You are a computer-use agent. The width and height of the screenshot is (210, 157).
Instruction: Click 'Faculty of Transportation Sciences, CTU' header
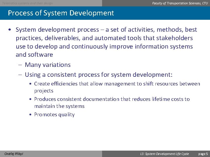(180, 3)
